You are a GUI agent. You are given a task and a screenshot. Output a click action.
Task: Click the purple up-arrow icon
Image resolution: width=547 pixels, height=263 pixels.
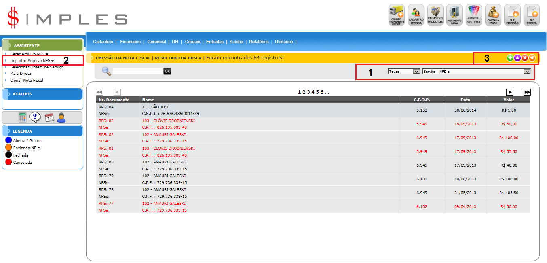point(517,58)
